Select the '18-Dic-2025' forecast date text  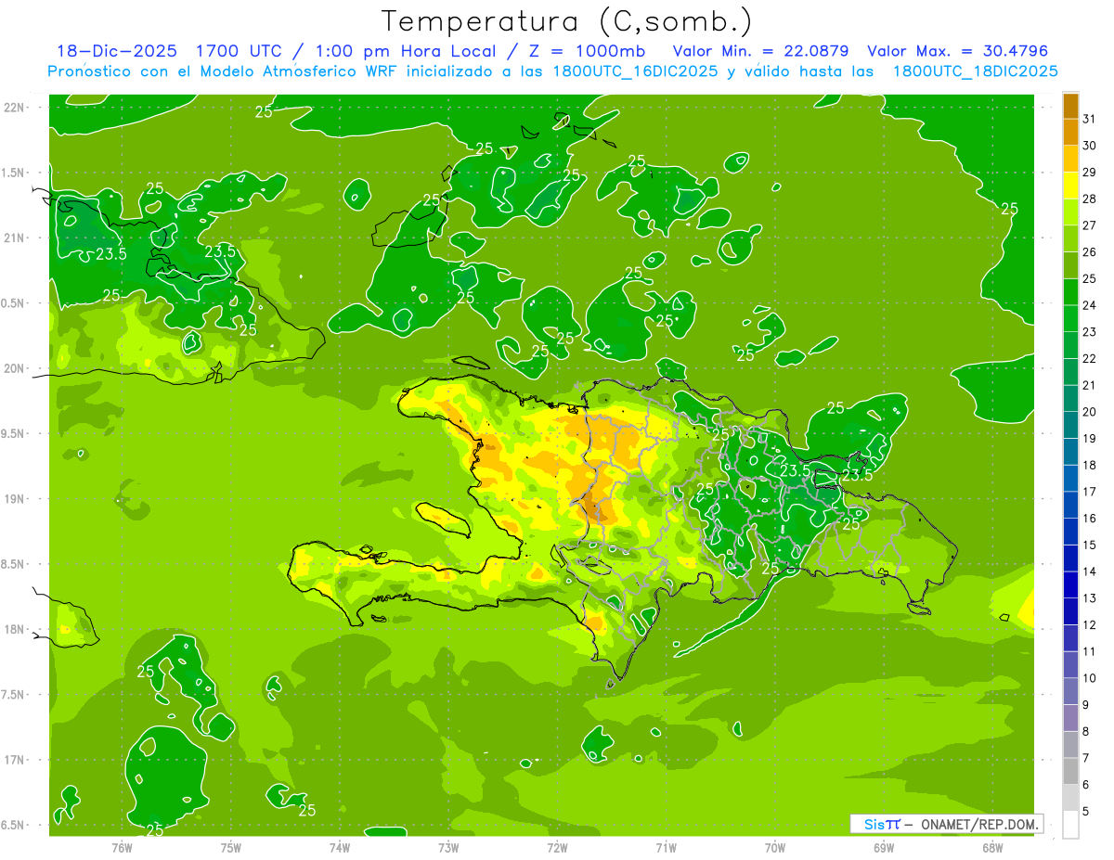(x=118, y=51)
